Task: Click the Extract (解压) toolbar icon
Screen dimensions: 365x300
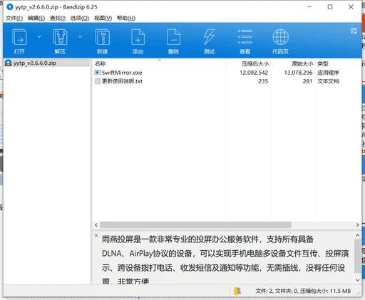Action: click(x=60, y=37)
